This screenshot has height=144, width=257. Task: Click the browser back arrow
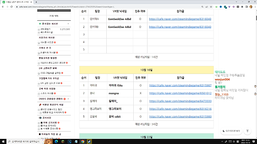coord(4,6)
